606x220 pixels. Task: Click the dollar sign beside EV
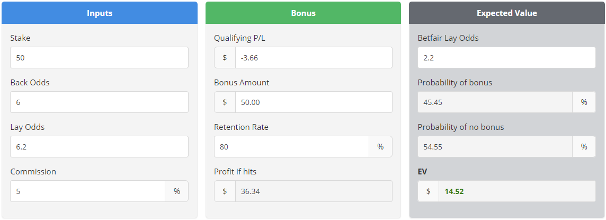coord(428,191)
